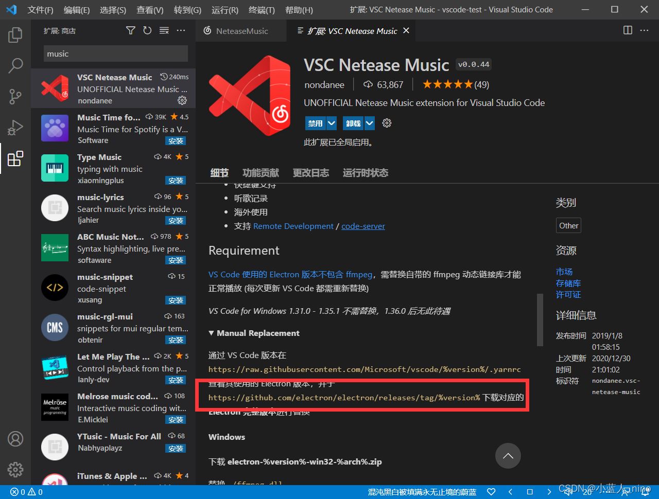Skip to the next song in status bar

coord(549,492)
